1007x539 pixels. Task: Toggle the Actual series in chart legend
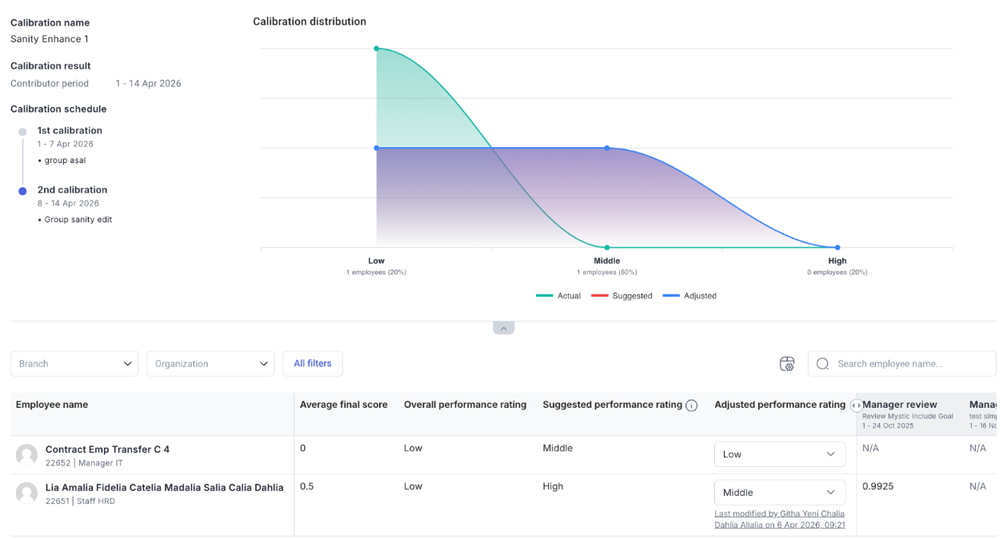coord(558,296)
